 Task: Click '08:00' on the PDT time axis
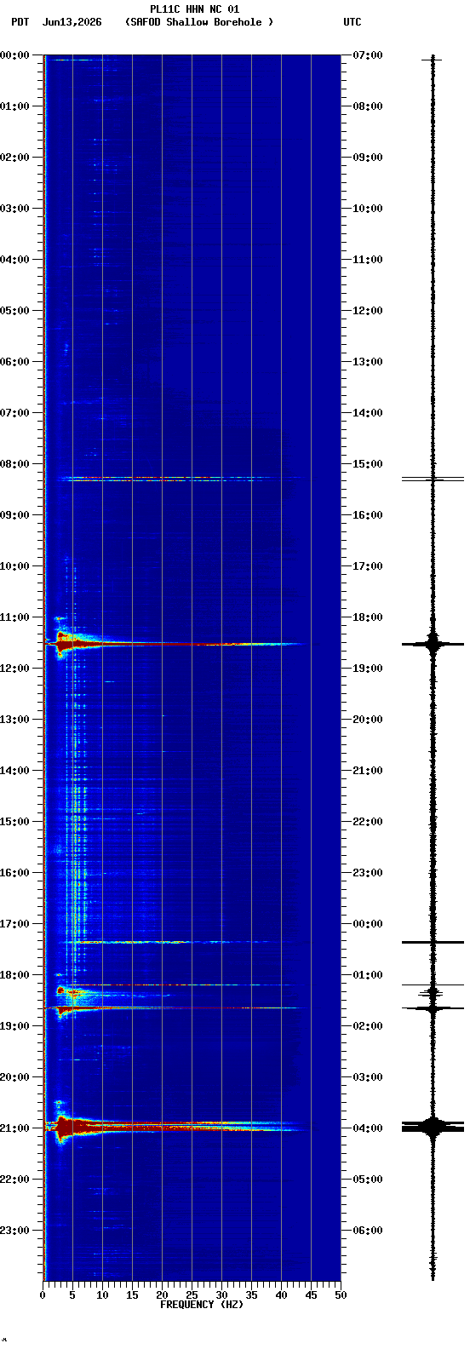(x=14, y=463)
